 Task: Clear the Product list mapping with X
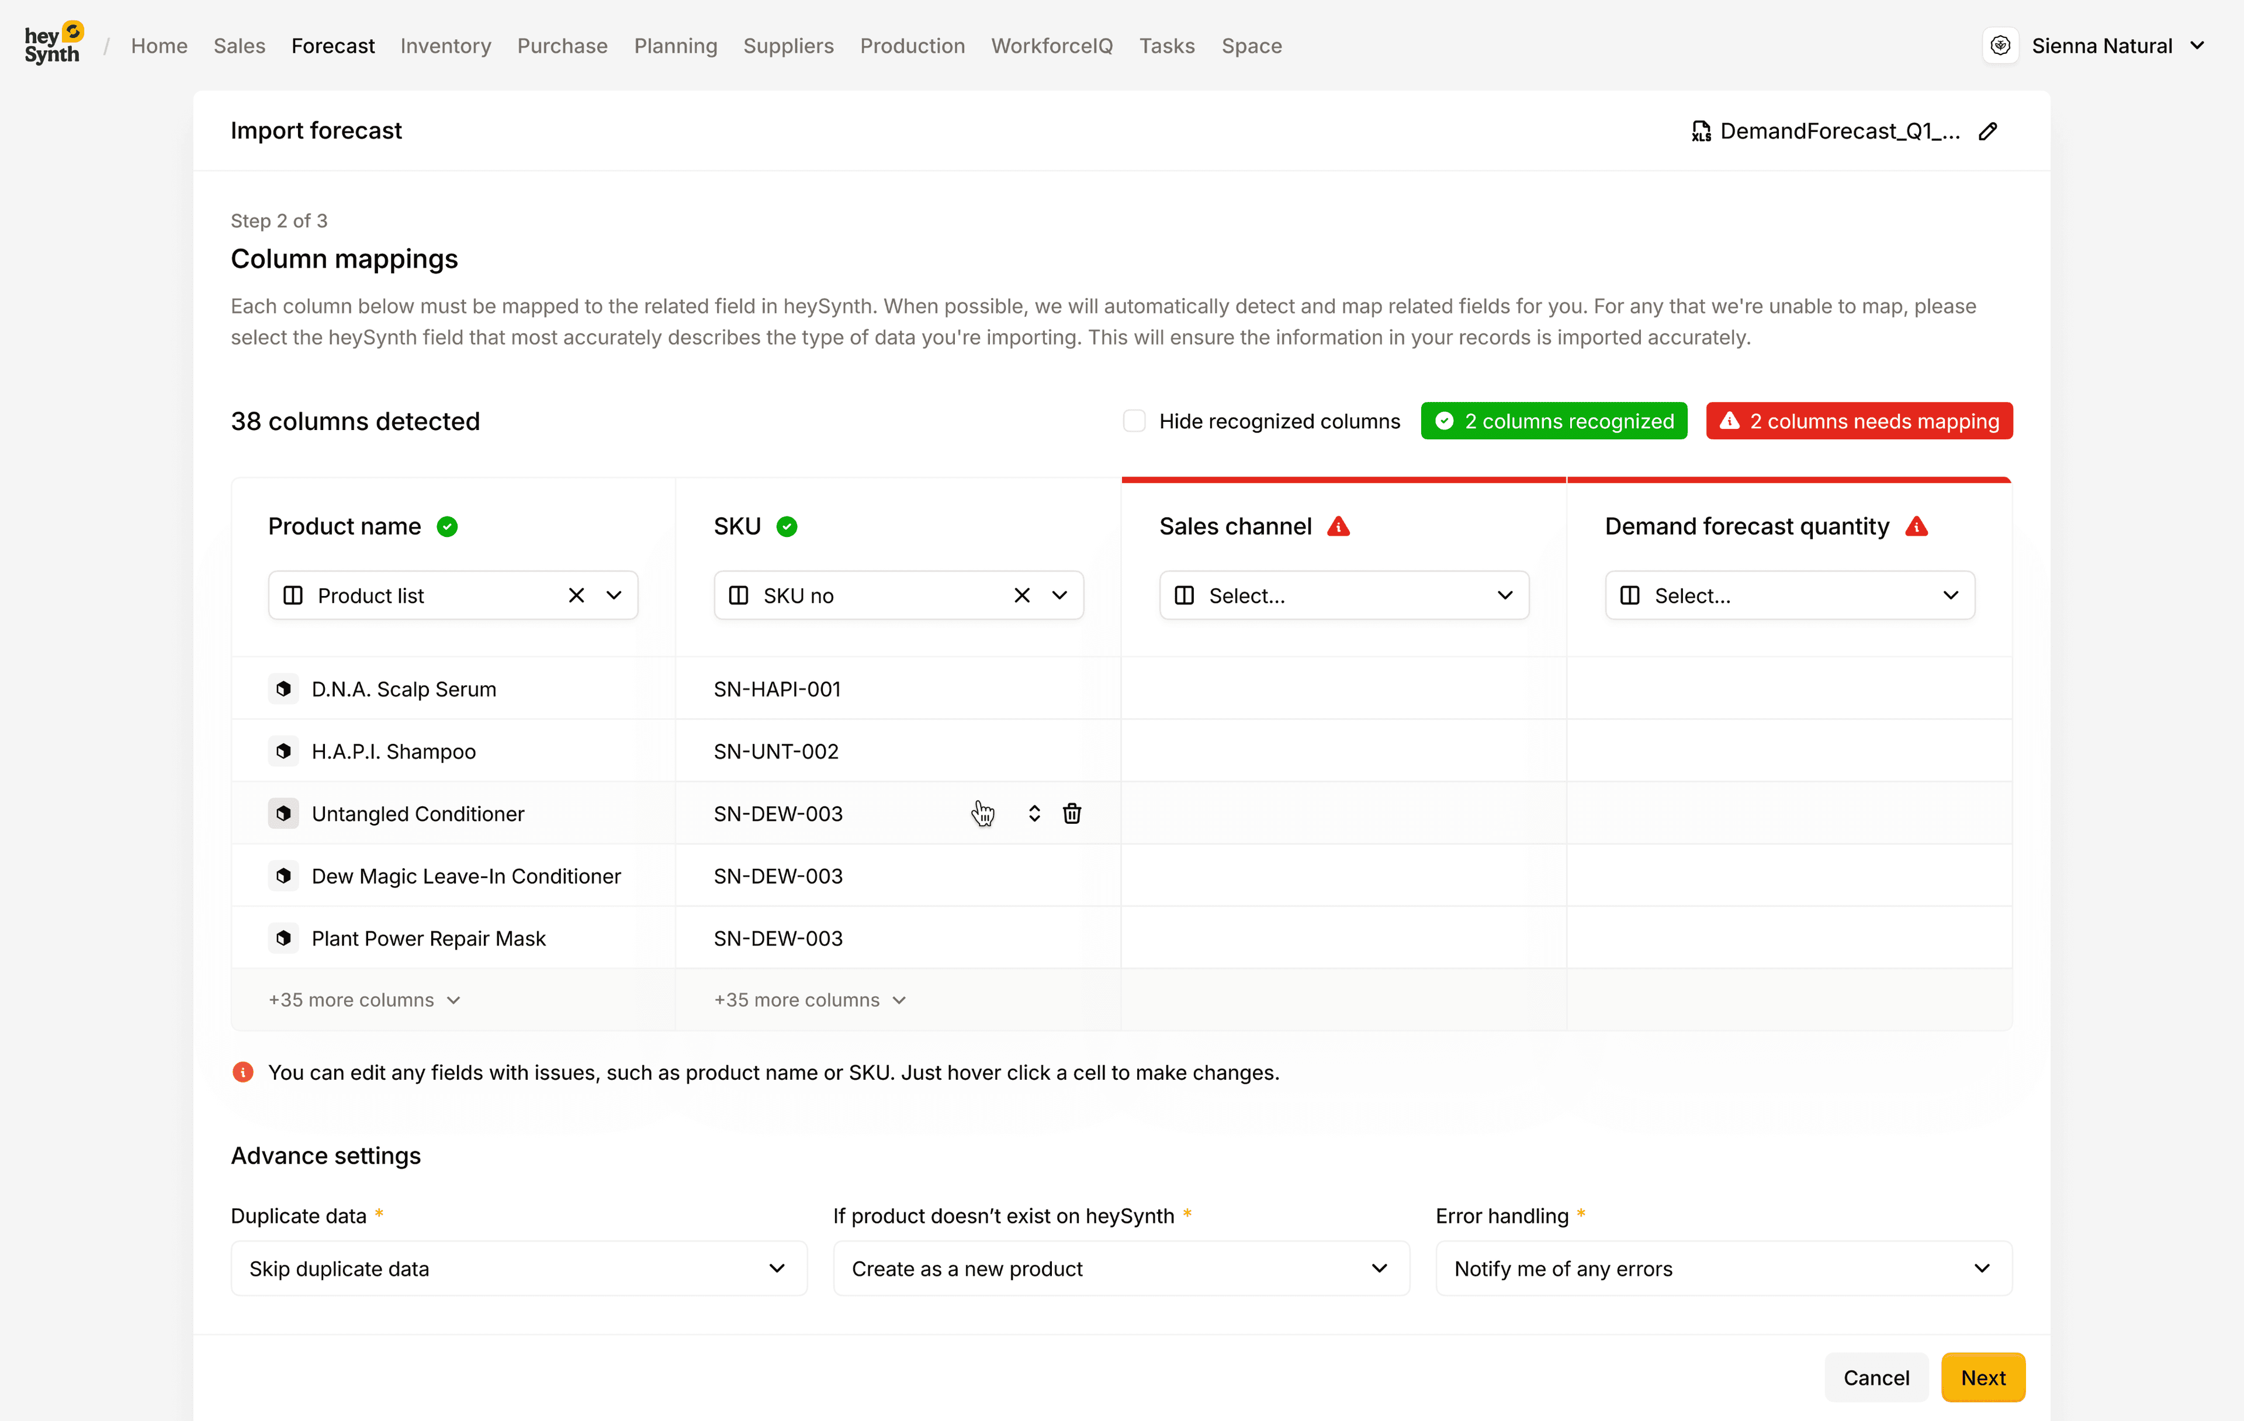tap(576, 595)
